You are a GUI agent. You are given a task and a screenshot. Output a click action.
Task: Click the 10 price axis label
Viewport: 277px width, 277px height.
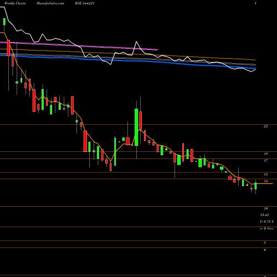coord(265,208)
